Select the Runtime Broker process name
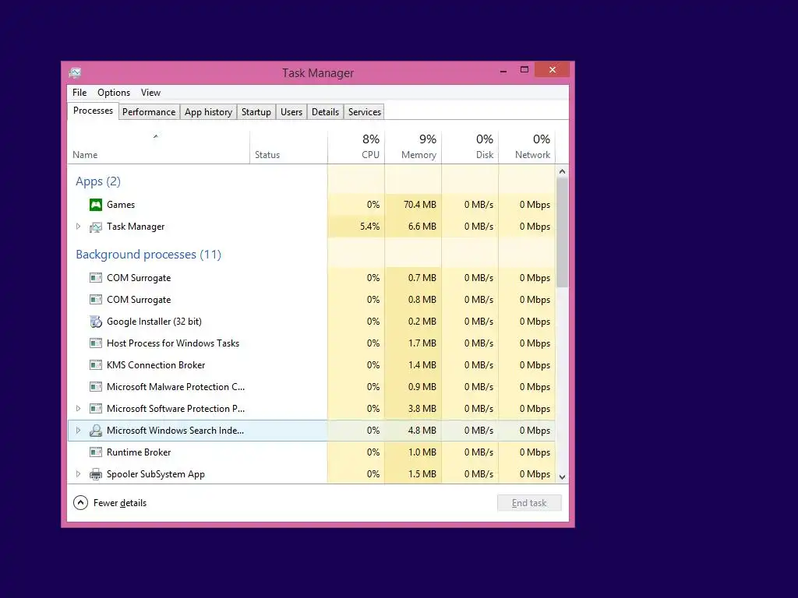The image size is (798, 598). tap(139, 452)
